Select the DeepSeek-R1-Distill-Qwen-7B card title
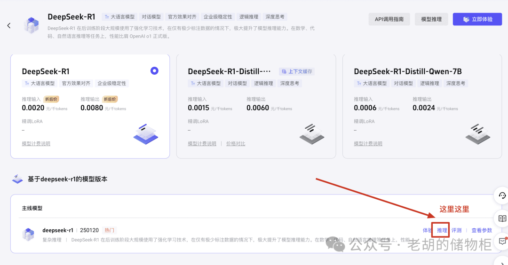The height and width of the screenshot is (265, 508). (x=407, y=71)
